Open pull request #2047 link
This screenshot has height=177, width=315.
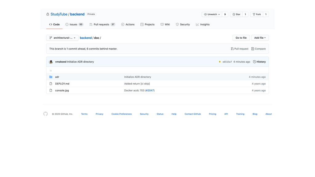tap(150, 91)
